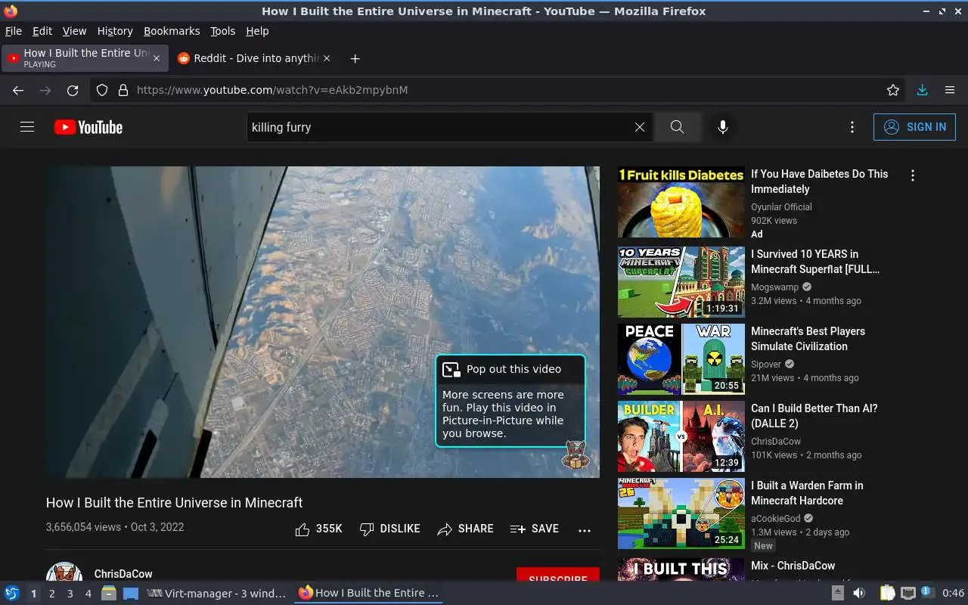Viewport: 968px width, 605px height.
Task: Open volume control in system tray
Action: point(859,594)
